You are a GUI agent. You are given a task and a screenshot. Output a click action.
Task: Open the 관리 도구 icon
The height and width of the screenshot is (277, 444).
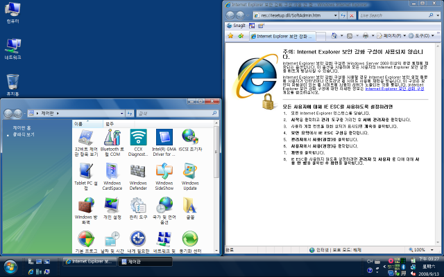click(138, 208)
